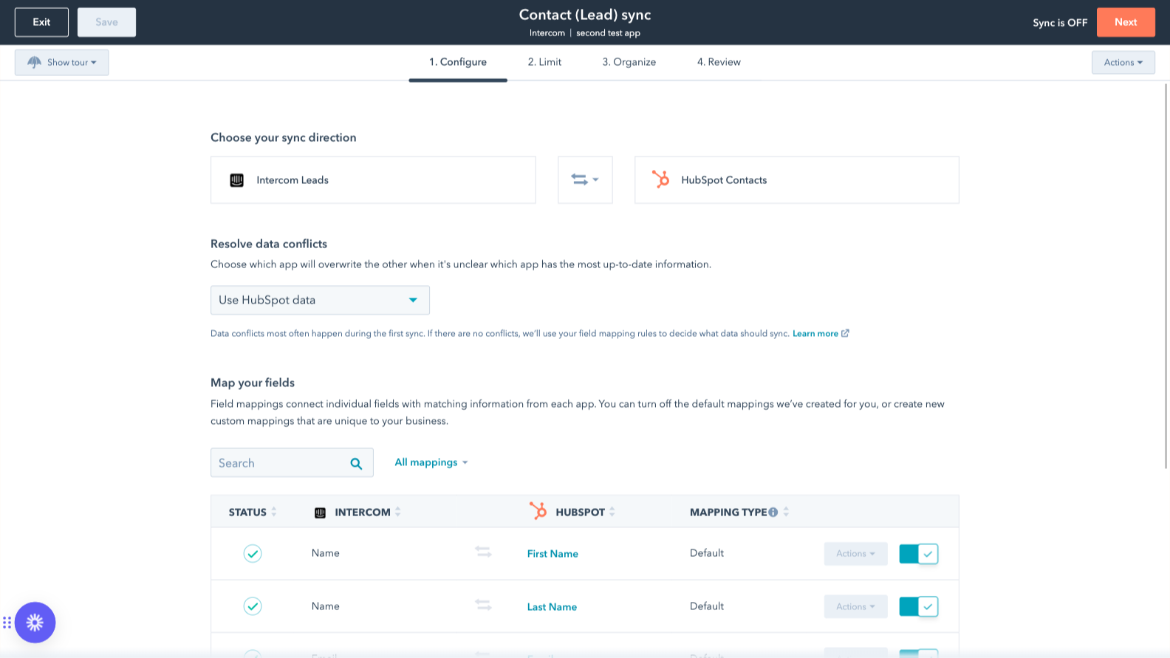
Task: Toggle off the Last Name mapping switch
Action: (x=918, y=607)
